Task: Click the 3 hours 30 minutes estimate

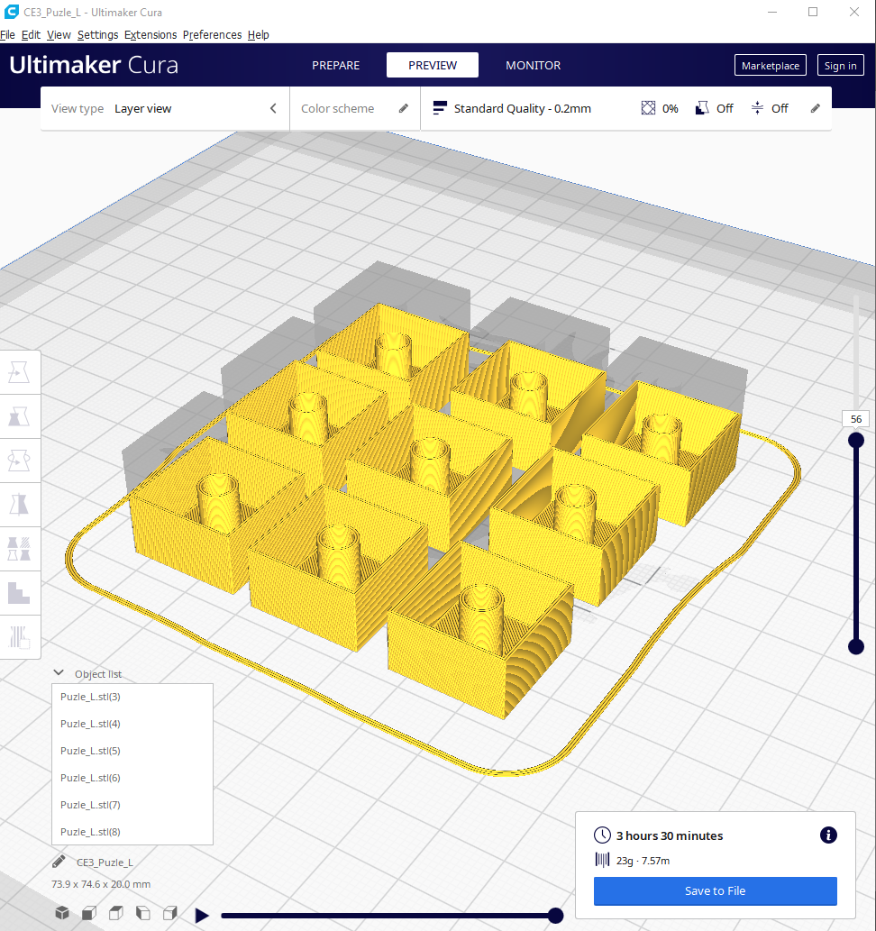Action: tap(670, 835)
